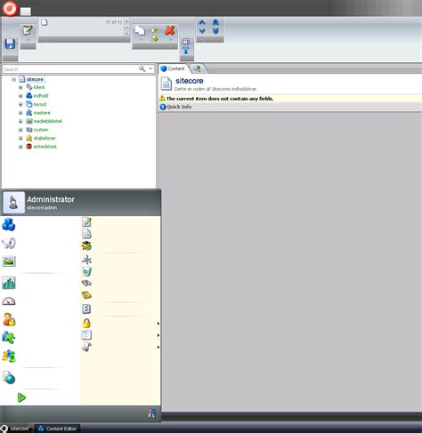
Task: Click the blue tower icon in the ribbon
Action: [x=186, y=51]
